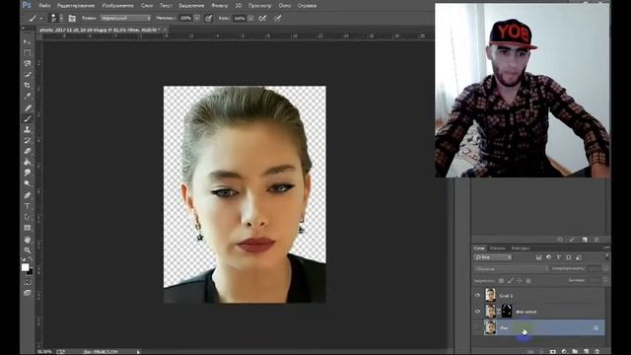Screen dimensions: 631x355
Task: Open the brush panel toggle icon
Action: coord(72,18)
